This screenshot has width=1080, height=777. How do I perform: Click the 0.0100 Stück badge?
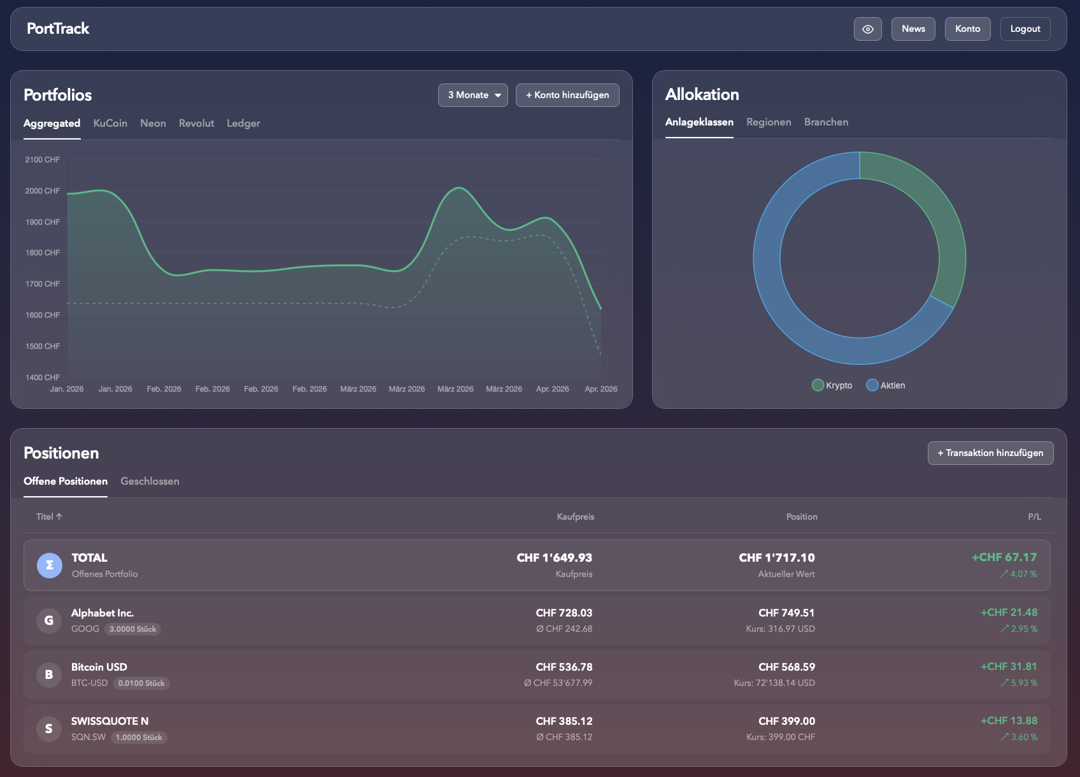click(x=141, y=683)
